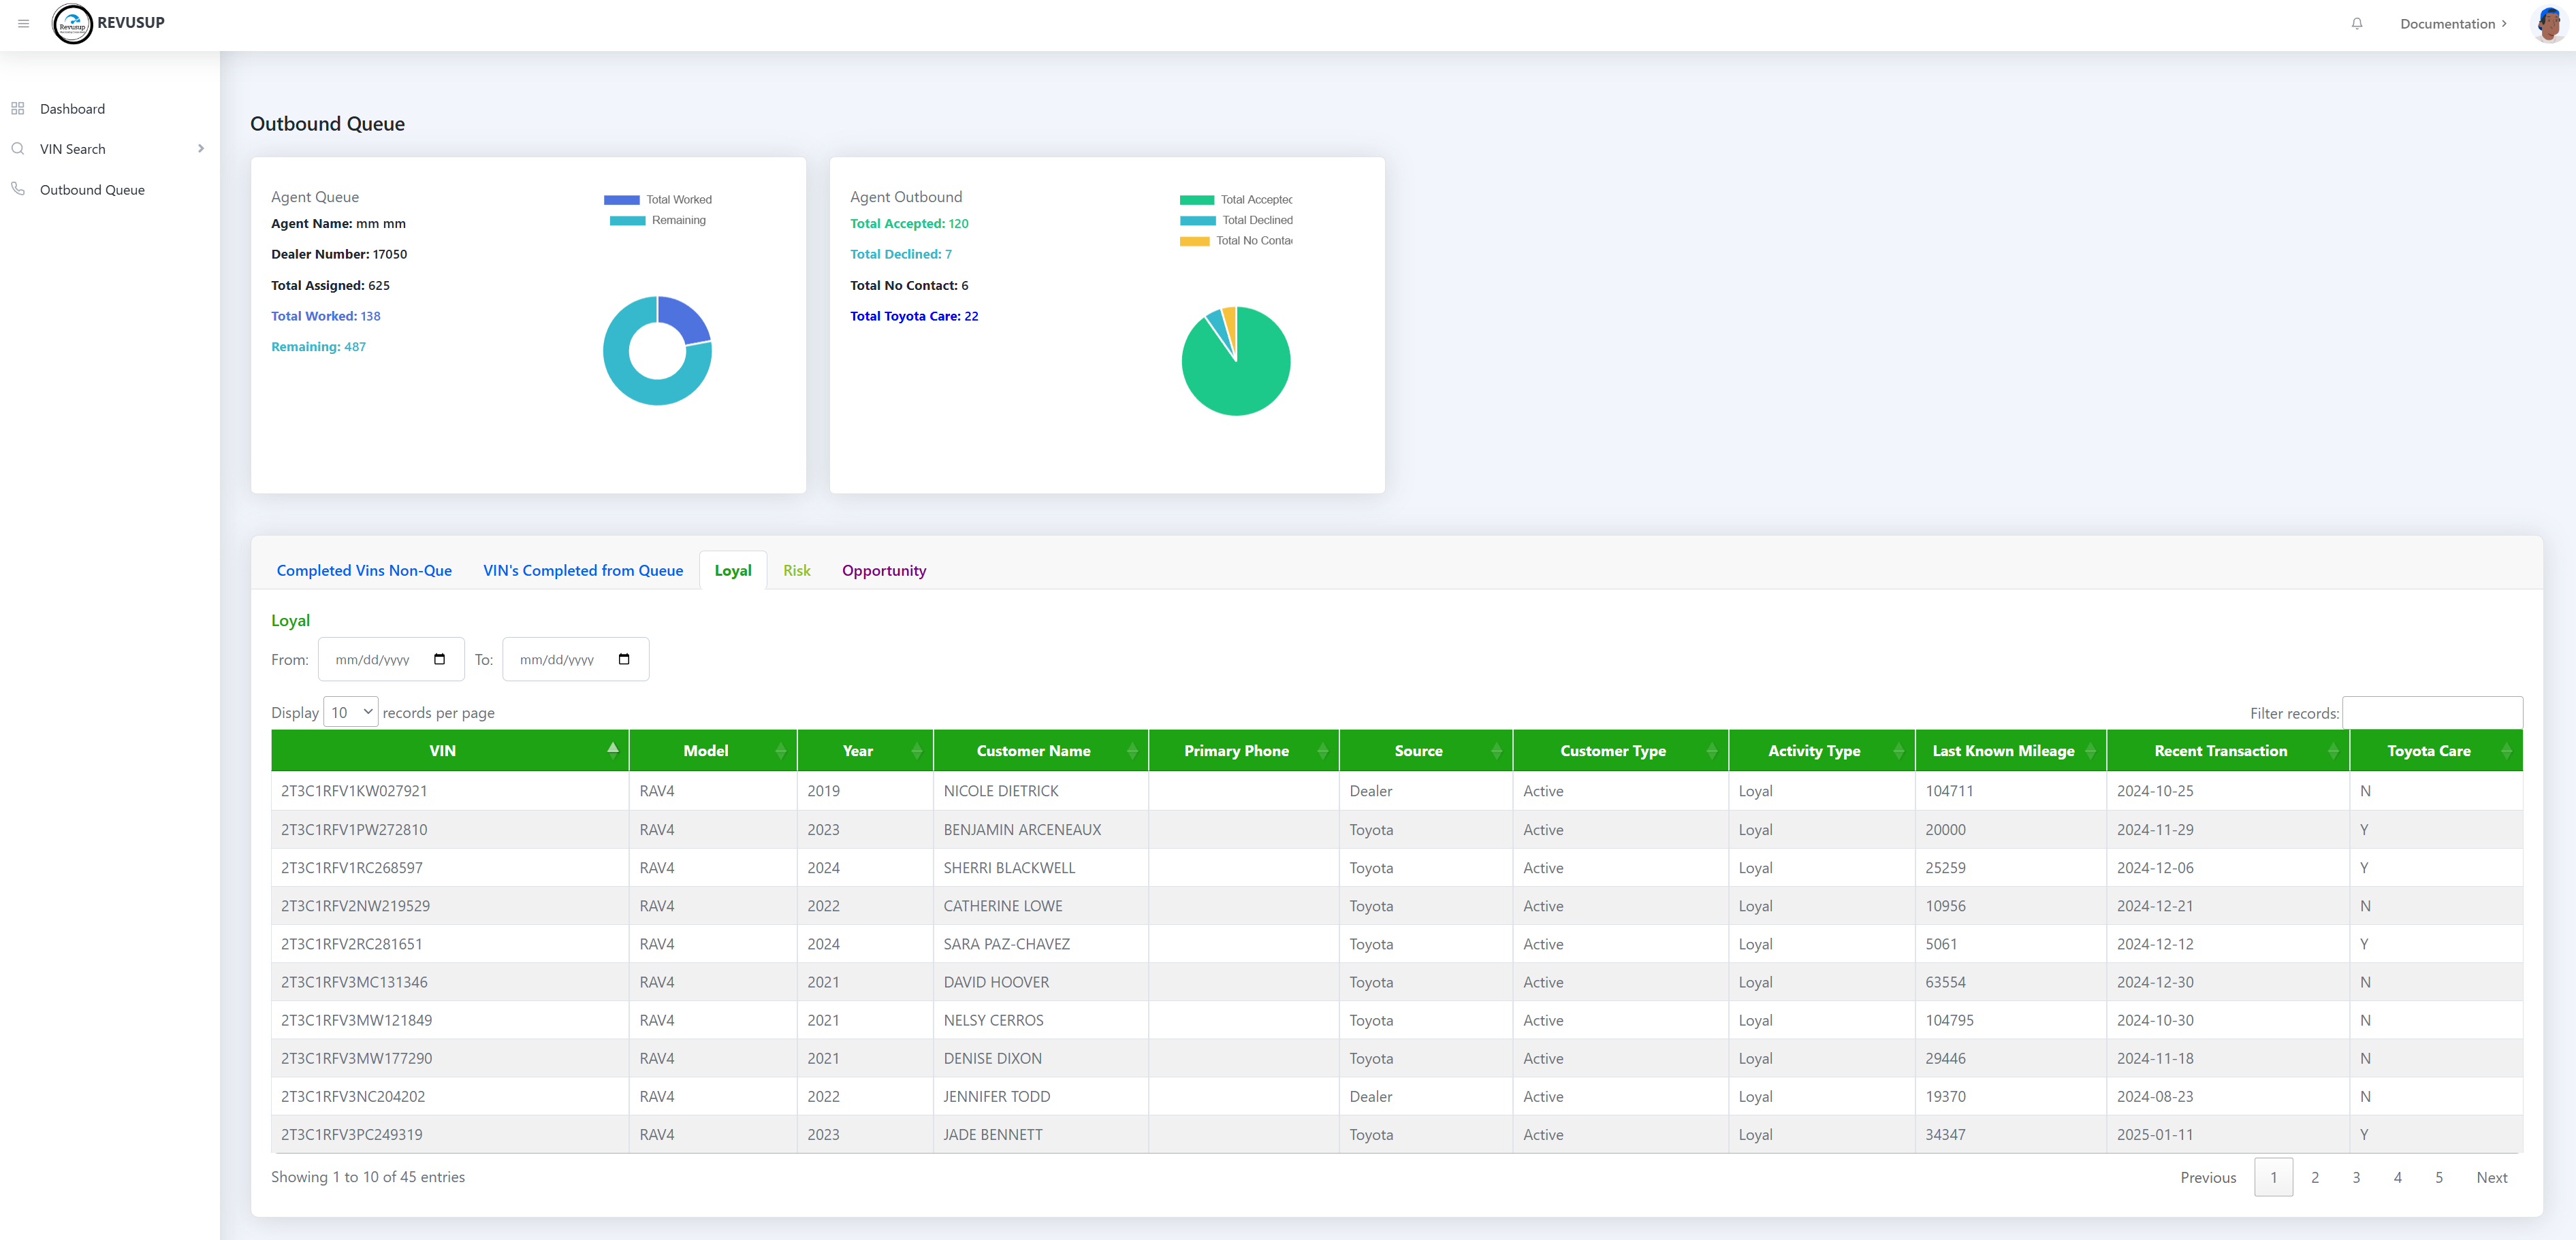Go to the Next page
This screenshot has width=2576, height=1240.
tap(2491, 1178)
